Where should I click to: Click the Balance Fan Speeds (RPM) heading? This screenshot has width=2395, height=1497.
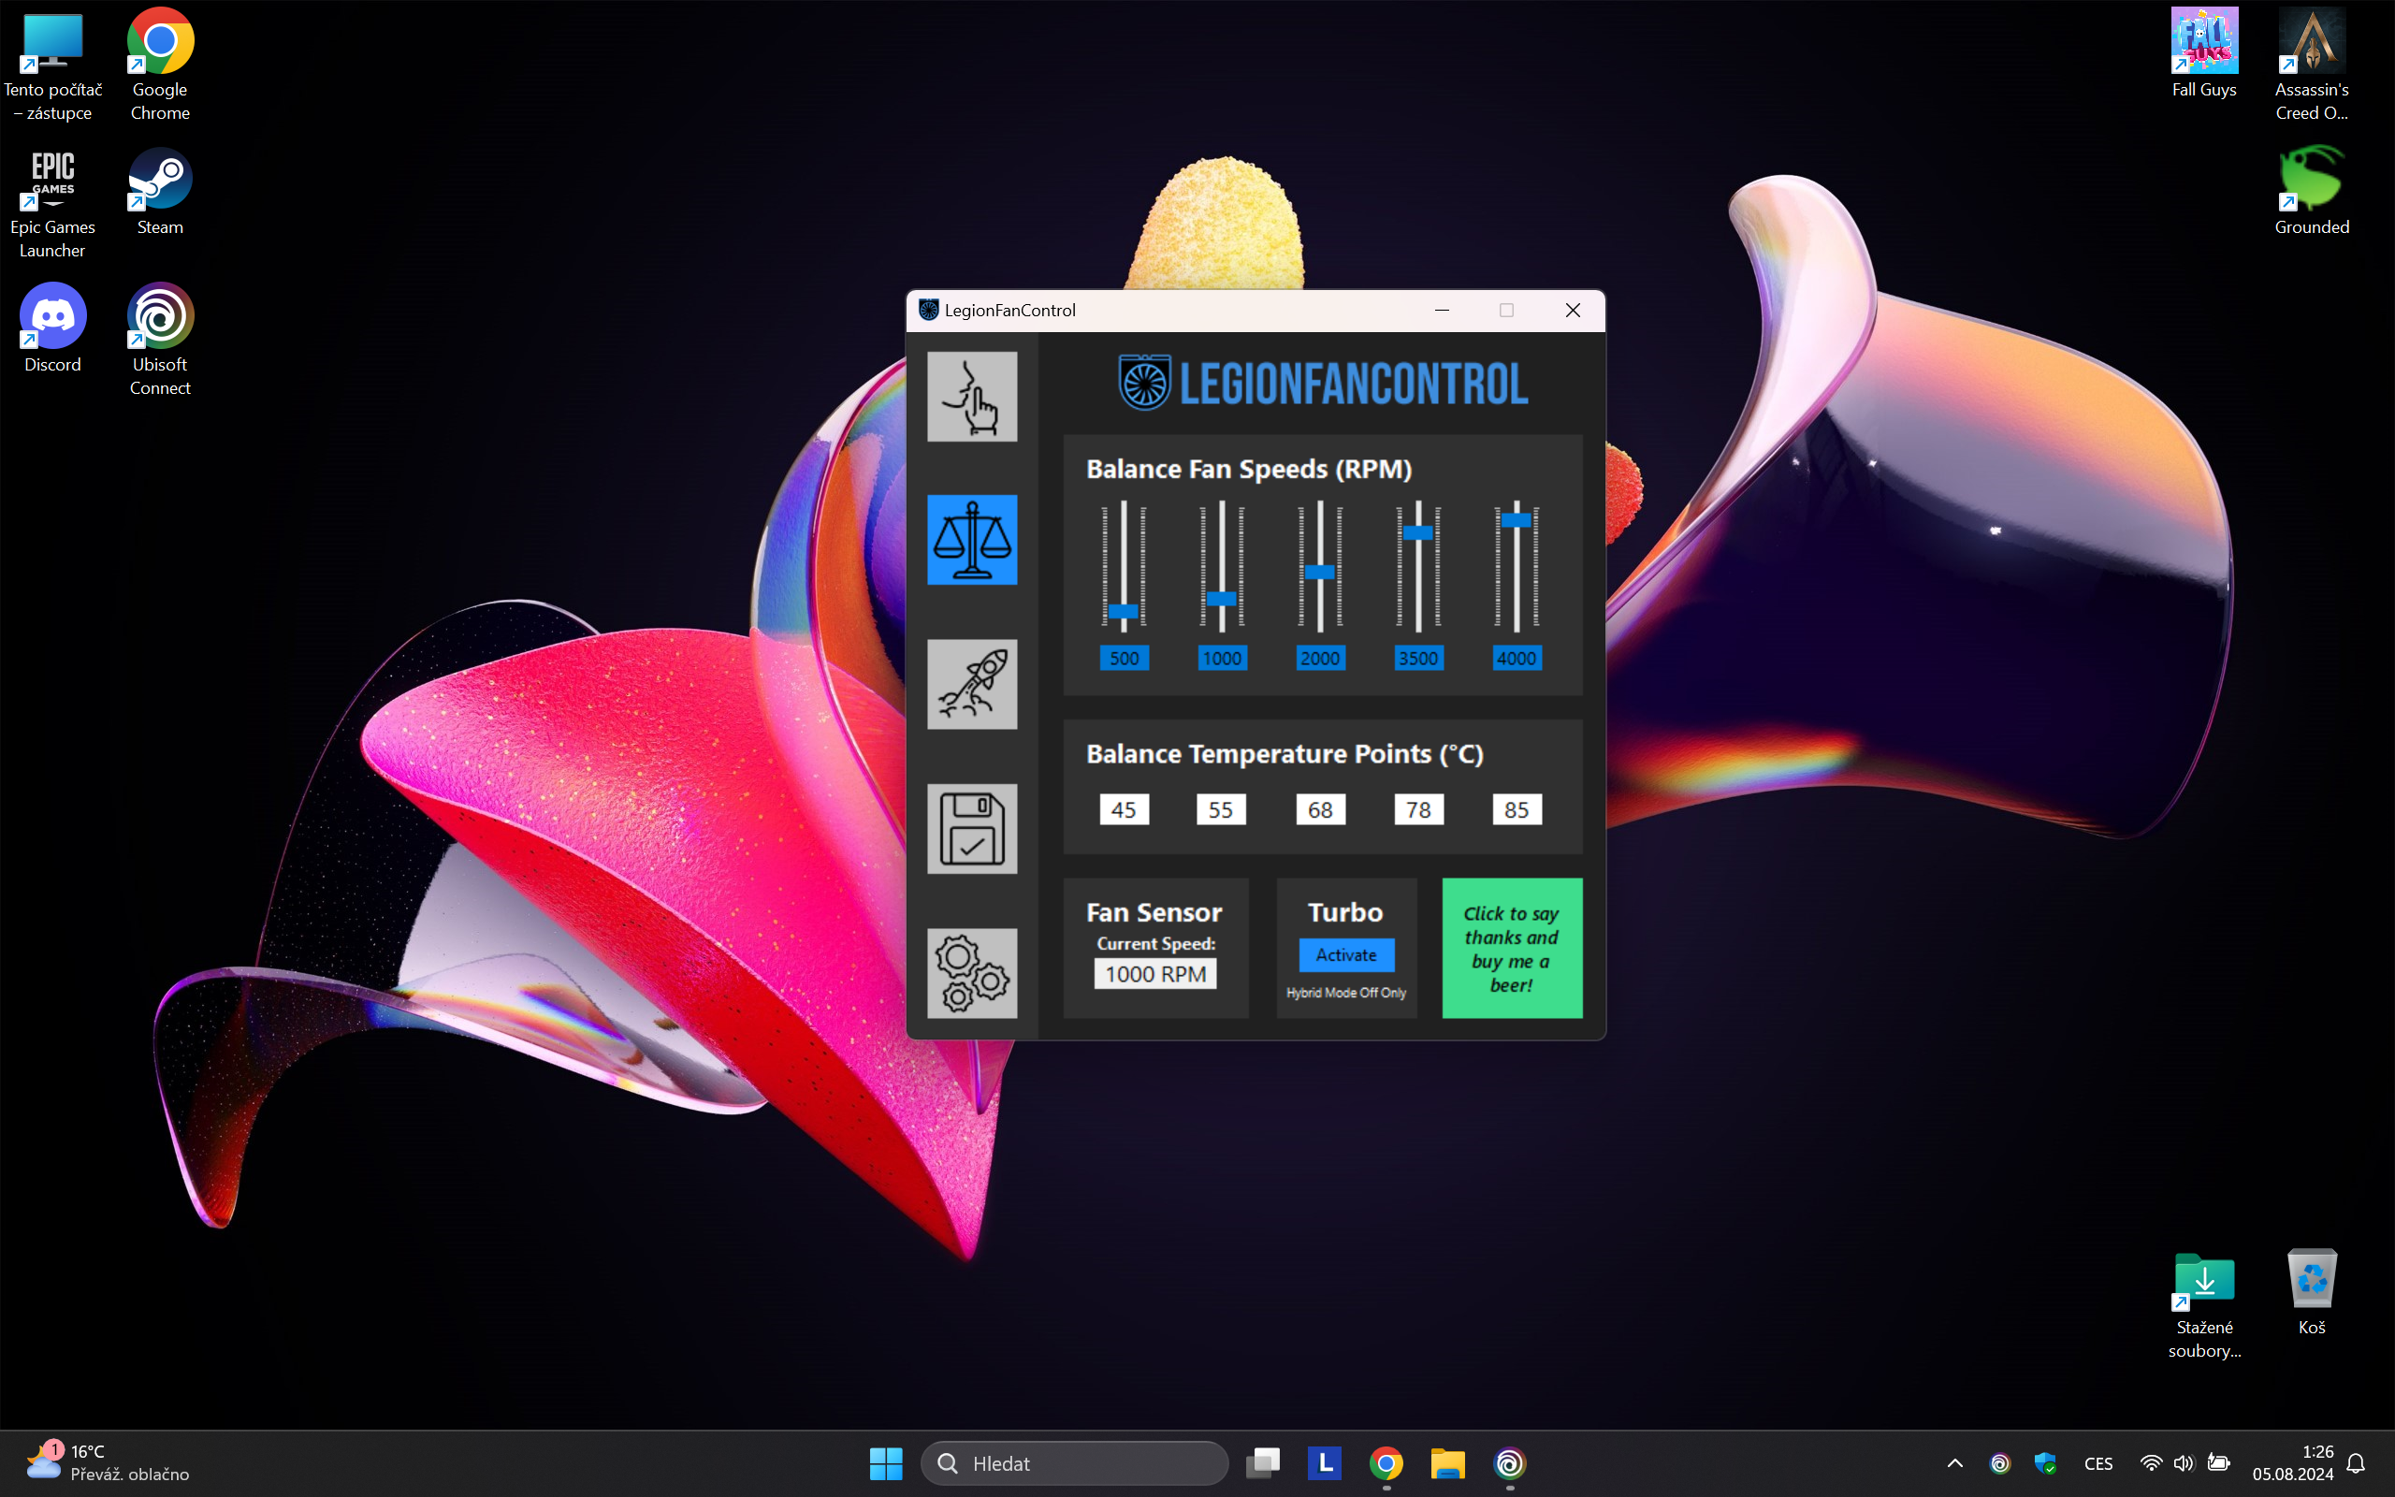(1249, 470)
